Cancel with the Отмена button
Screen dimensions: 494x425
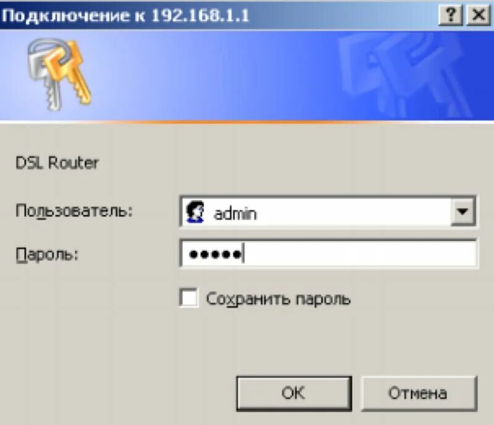pyautogui.click(x=419, y=394)
